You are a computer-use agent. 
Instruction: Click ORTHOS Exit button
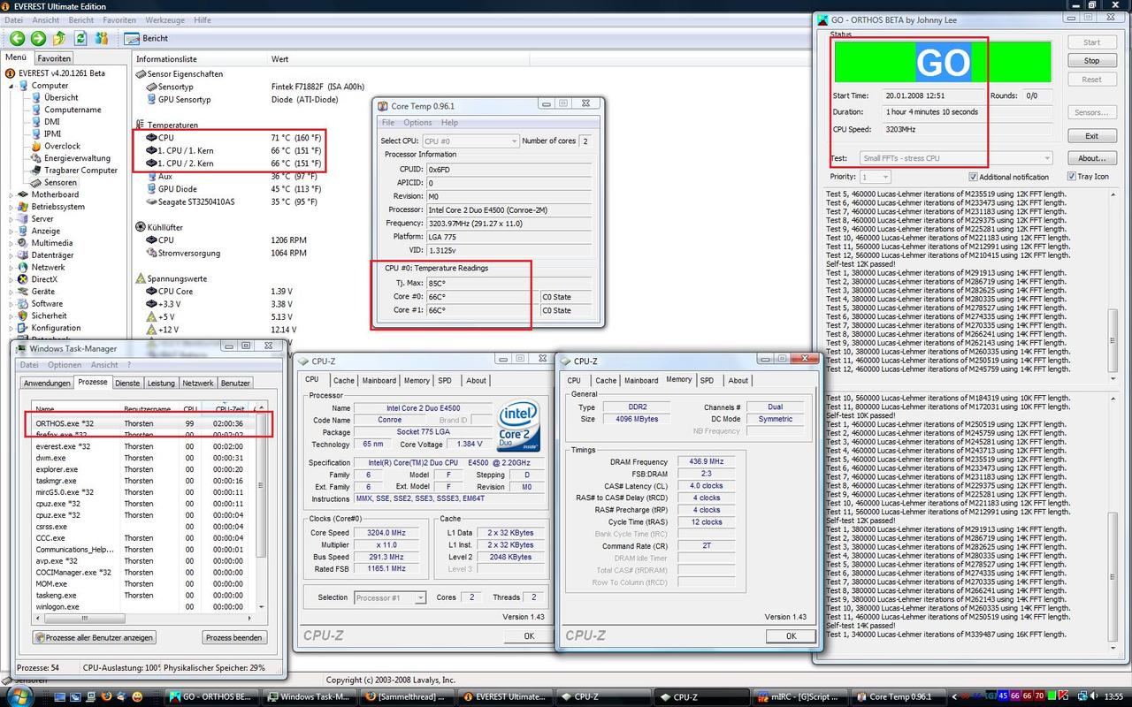1092,135
